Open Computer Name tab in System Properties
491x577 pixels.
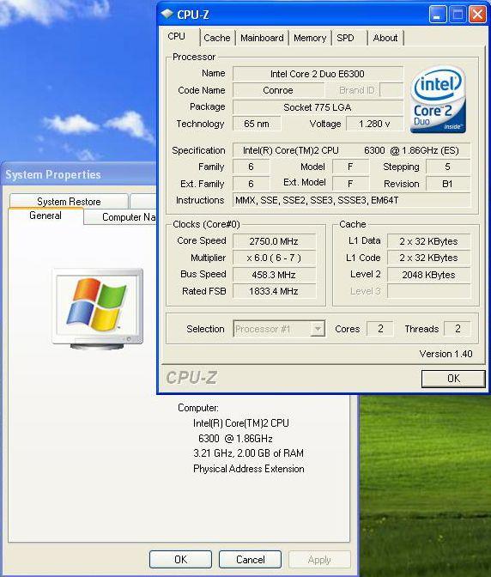click(121, 217)
